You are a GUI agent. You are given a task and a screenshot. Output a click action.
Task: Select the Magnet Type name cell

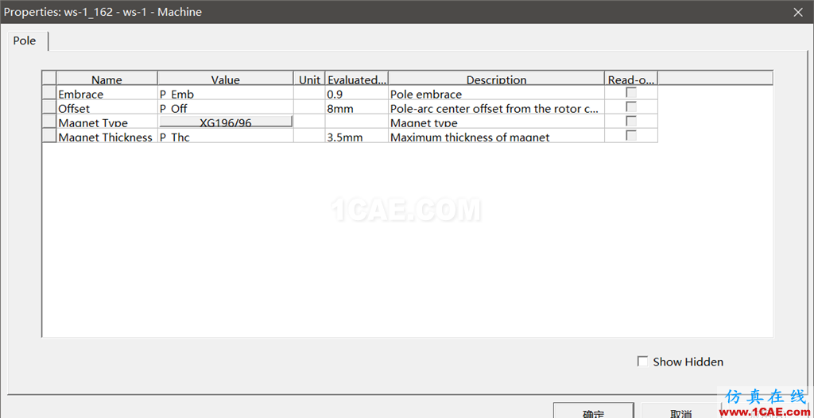pos(107,122)
